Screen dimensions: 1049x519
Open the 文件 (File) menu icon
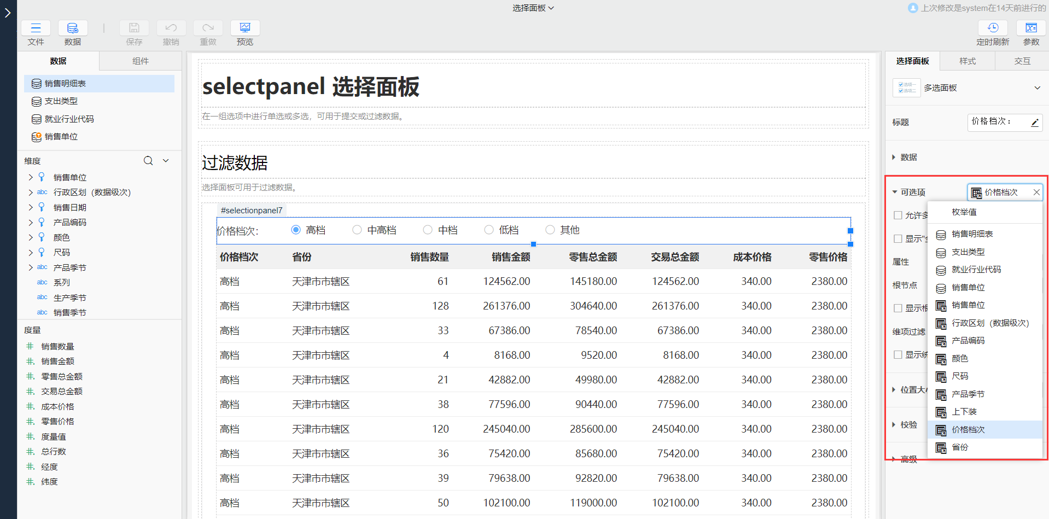coord(36,28)
